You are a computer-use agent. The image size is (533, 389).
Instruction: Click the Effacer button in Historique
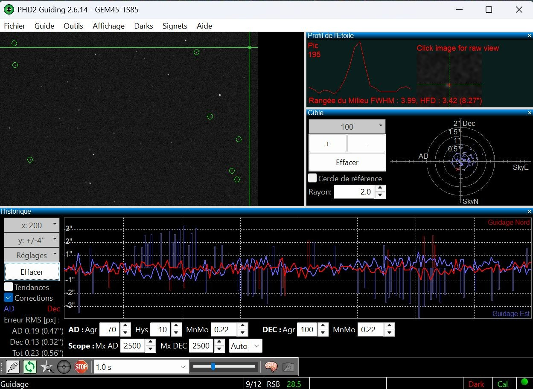[x=32, y=272]
